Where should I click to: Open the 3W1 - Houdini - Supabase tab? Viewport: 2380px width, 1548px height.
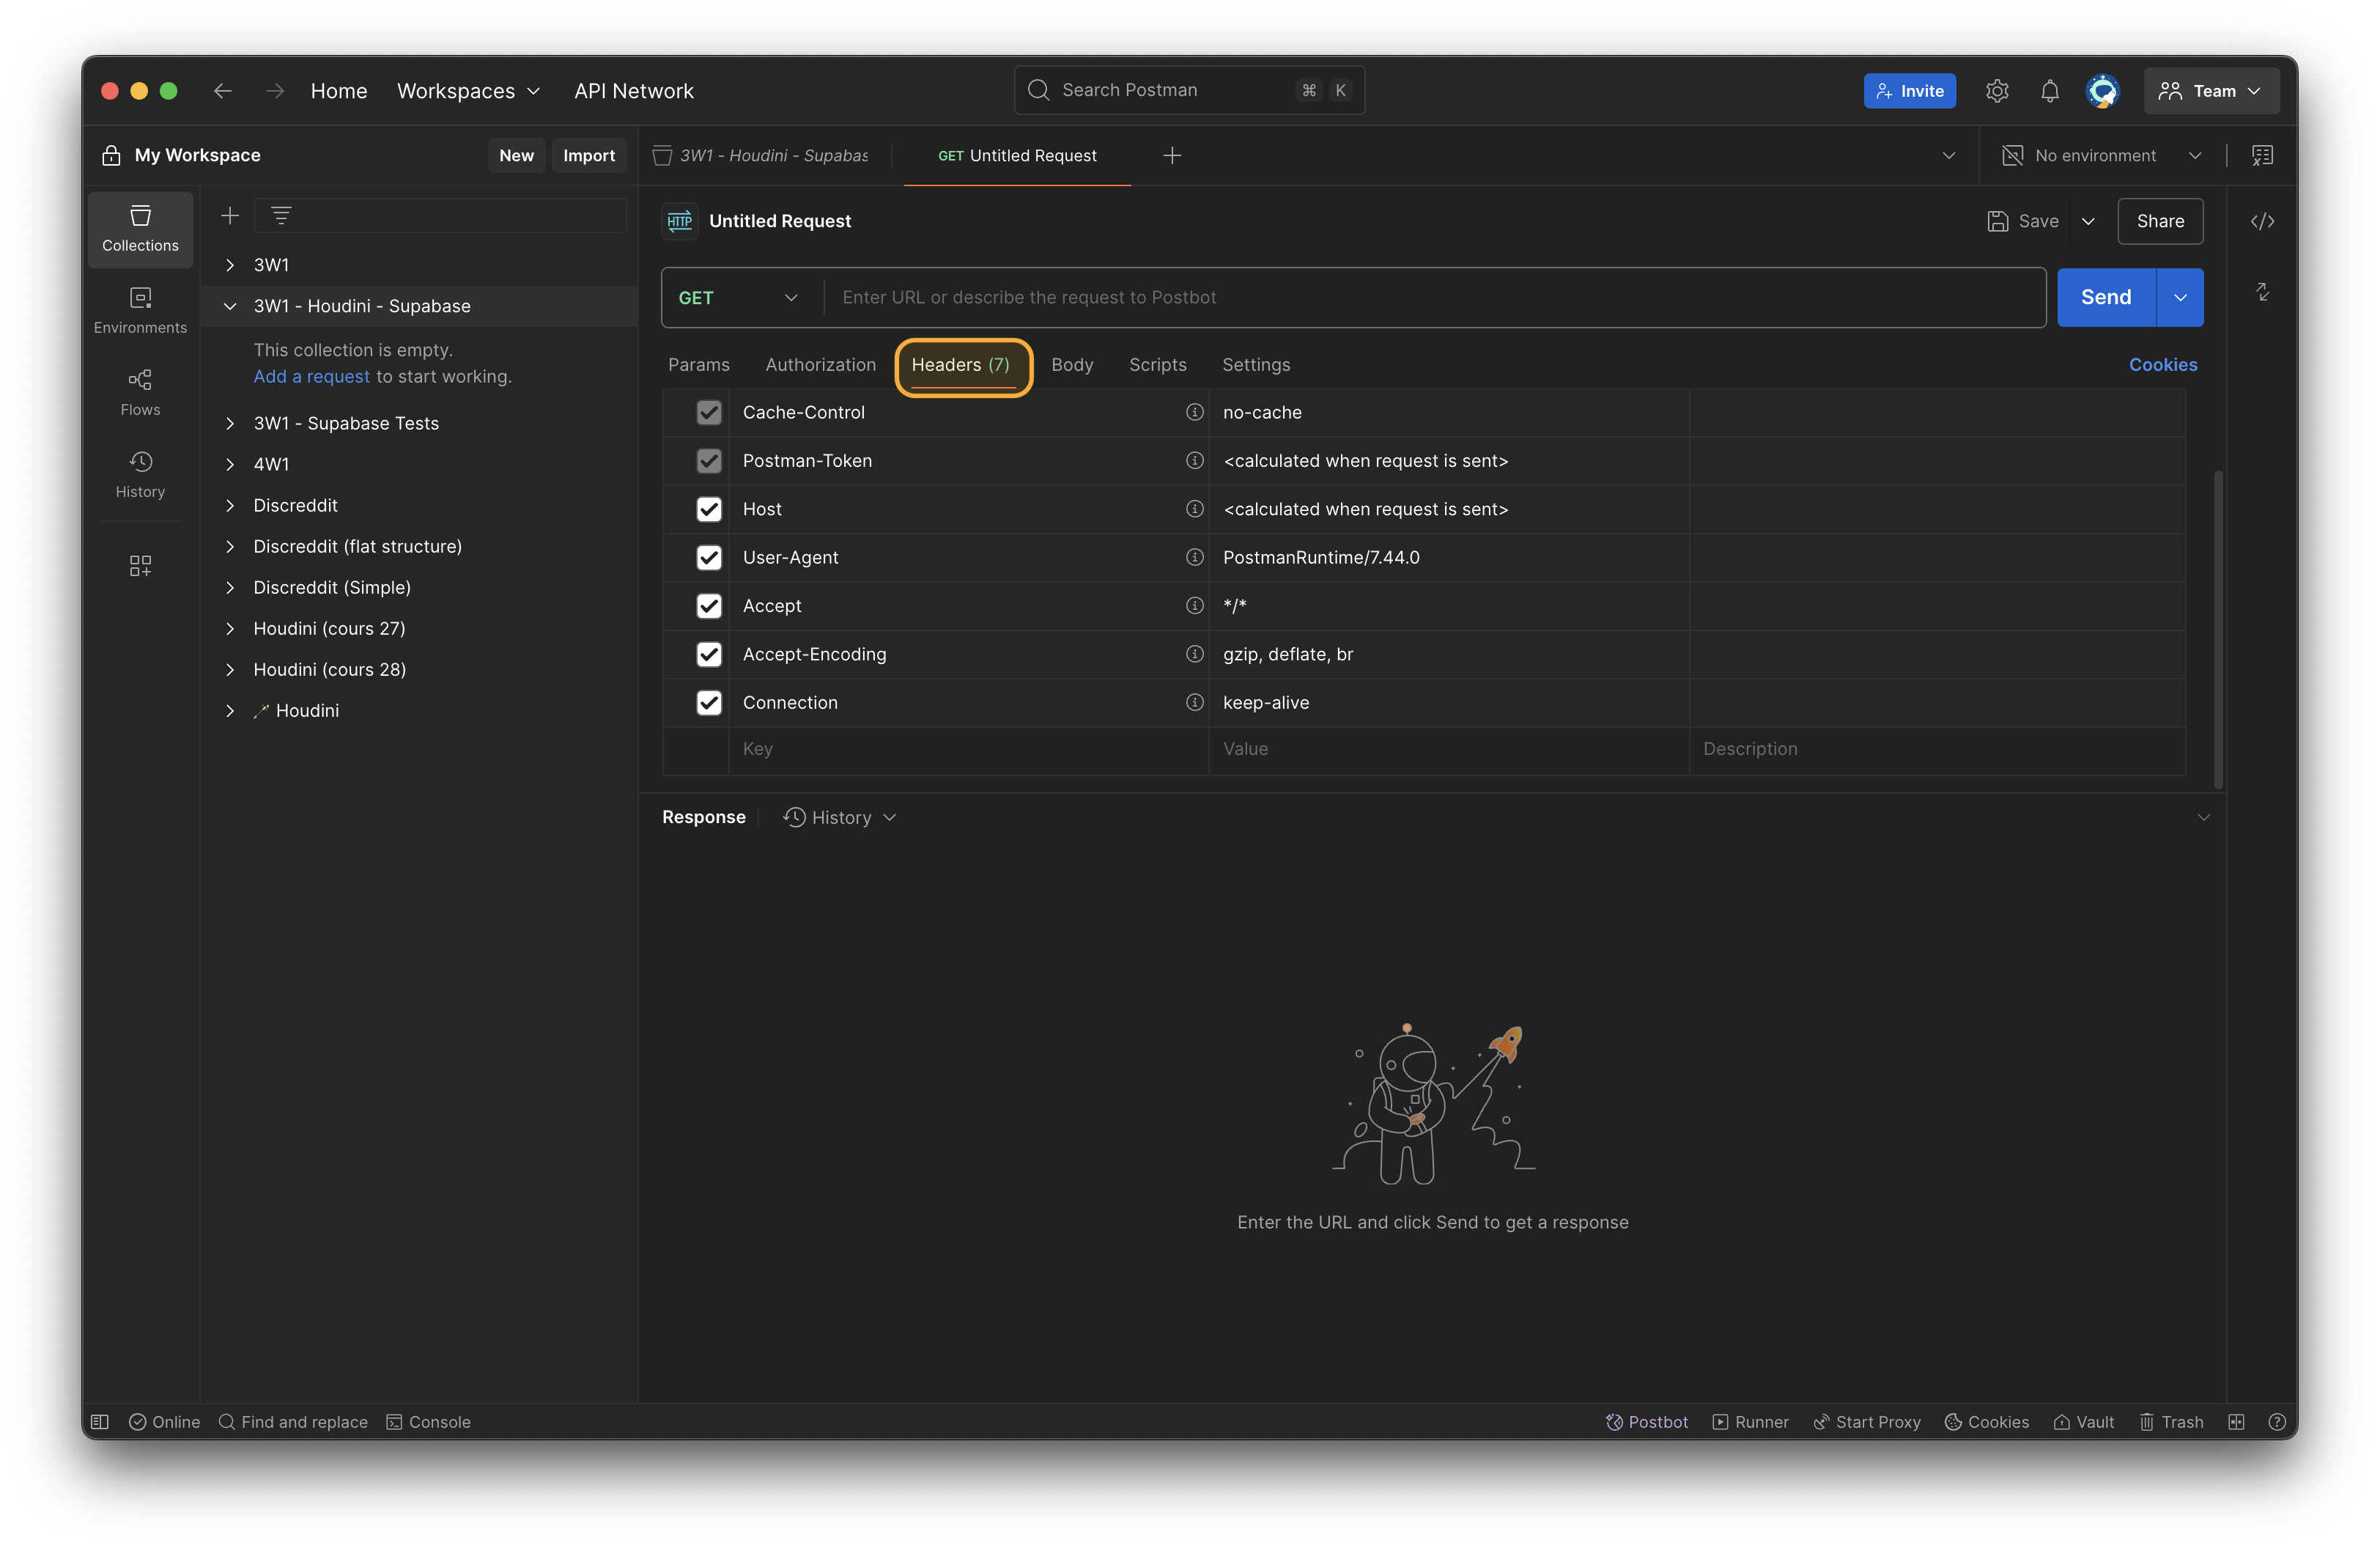(x=763, y=155)
